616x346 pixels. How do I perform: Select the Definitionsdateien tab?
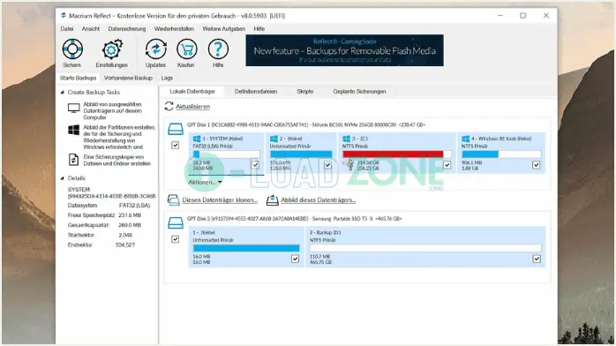pyautogui.click(x=256, y=91)
